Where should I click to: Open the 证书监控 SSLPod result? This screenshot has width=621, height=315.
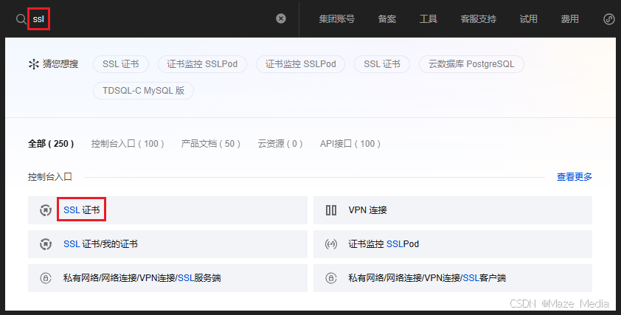pos(453,244)
